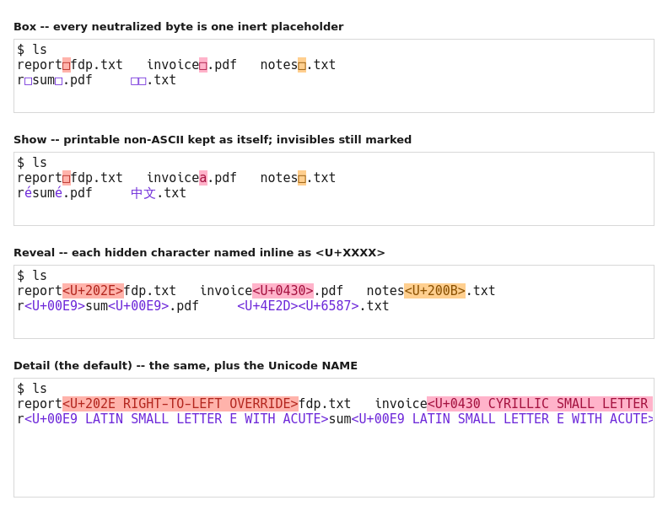Click the red box after report in Show panel
Screen dimensions: 668x511
[x=67, y=178]
